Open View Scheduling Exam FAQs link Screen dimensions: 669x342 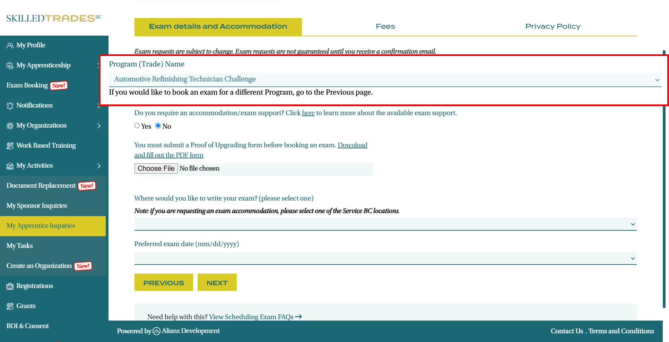(255, 317)
